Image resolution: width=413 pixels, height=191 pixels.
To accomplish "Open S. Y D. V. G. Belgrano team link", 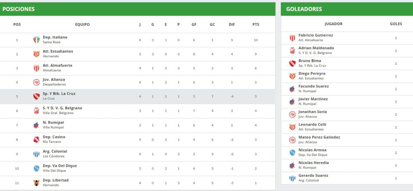I will click(62, 108).
